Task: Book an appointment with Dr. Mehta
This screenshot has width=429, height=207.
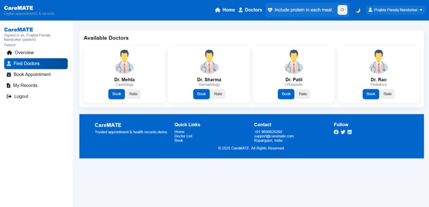Action: tap(117, 94)
